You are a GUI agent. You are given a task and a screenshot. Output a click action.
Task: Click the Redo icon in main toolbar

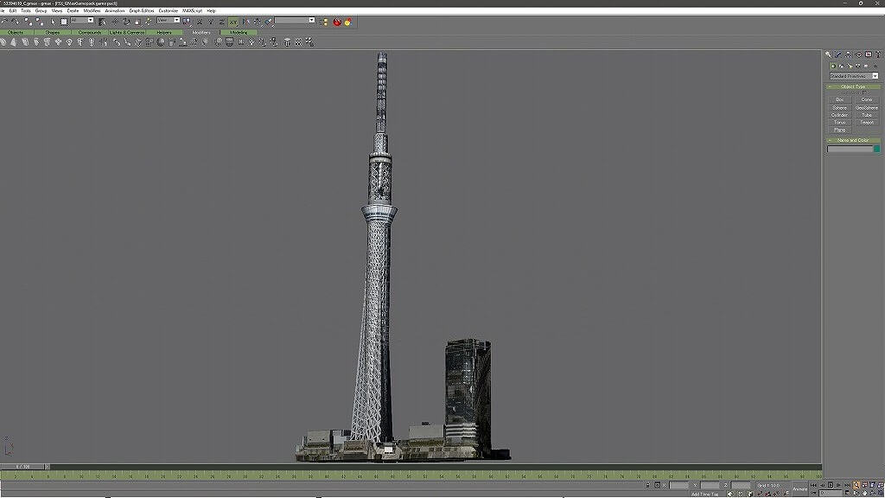[16, 22]
